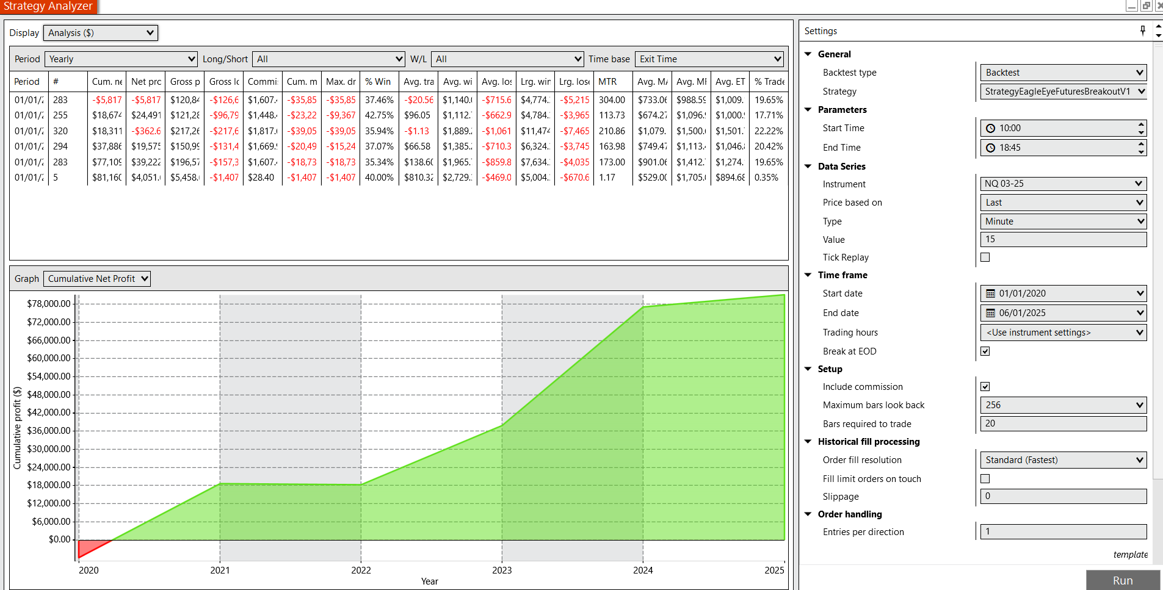Click the clock icon in Start Time
Image resolution: width=1163 pixels, height=590 pixels.
(x=990, y=128)
